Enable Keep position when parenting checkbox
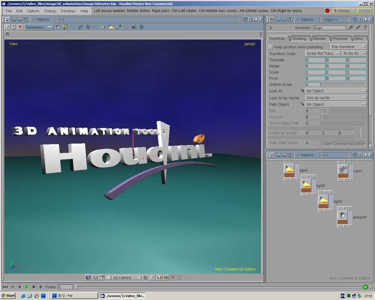This screenshot has width=375, height=300. pyautogui.click(x=271, y=47)
